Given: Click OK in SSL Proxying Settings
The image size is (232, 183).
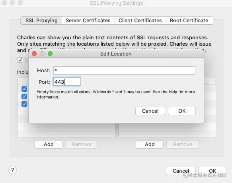Looking at the screenshot, I should point(213,171).
